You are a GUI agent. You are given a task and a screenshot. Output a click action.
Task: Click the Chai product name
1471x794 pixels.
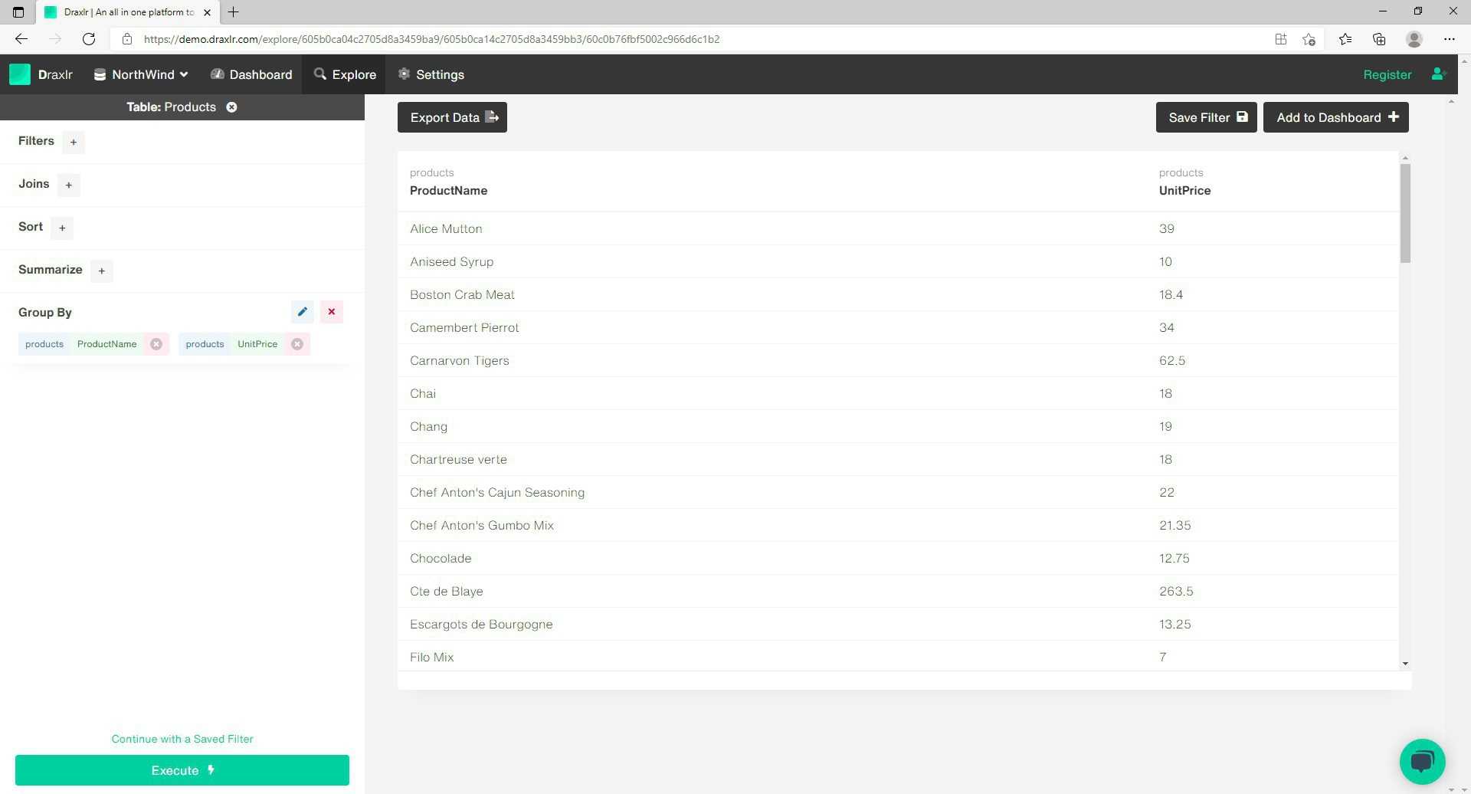[x=423, y=393]
